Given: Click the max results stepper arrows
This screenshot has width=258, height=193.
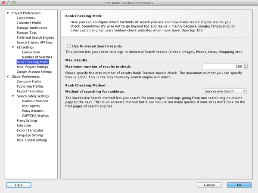Looking at the screenshot, I should point(246,67).
